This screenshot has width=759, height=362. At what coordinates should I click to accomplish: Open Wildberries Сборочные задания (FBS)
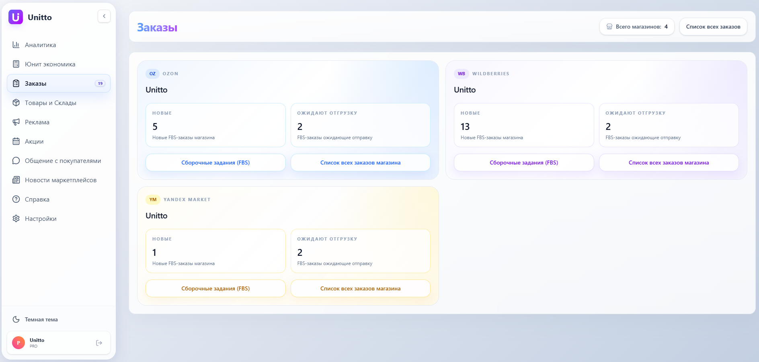[524, 162]
